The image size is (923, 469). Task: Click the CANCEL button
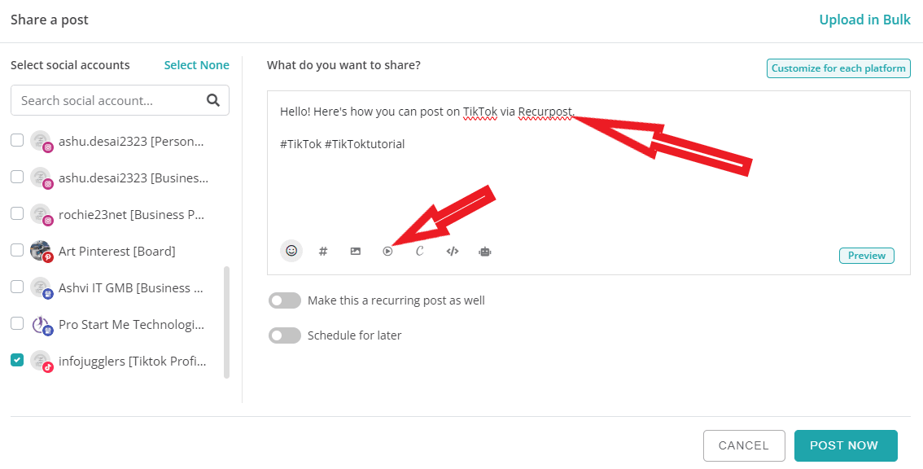[x=743, y=445]
